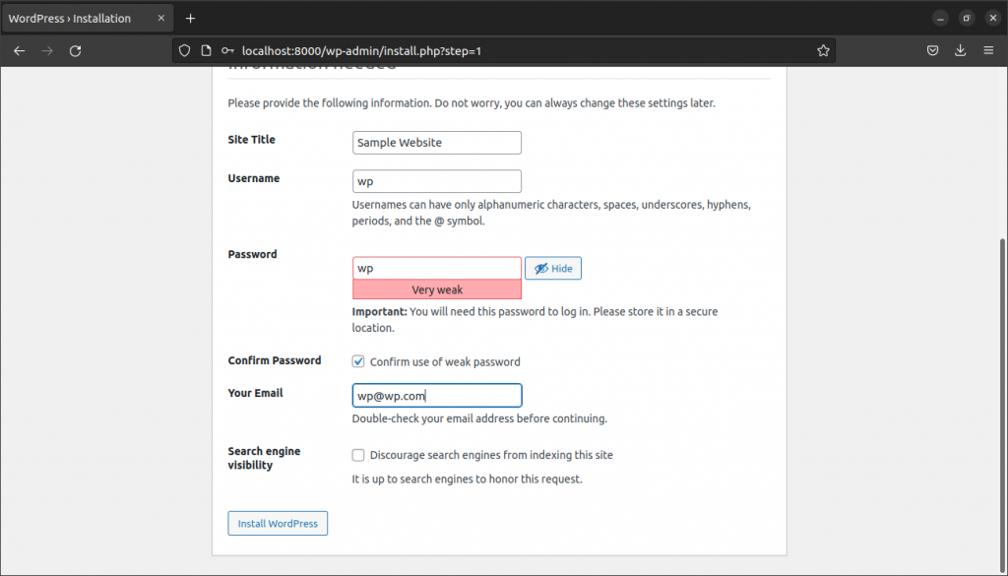This screenshot has height=576, width=1008.
Task: Click the Username label
Action: point(253,178)
